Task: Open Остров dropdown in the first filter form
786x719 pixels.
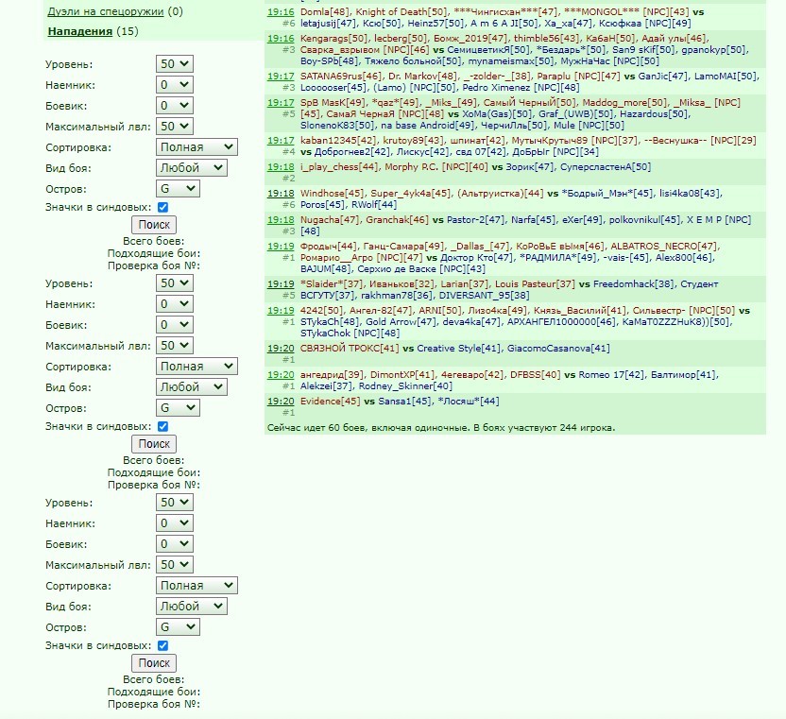Action: click(178, 189)
